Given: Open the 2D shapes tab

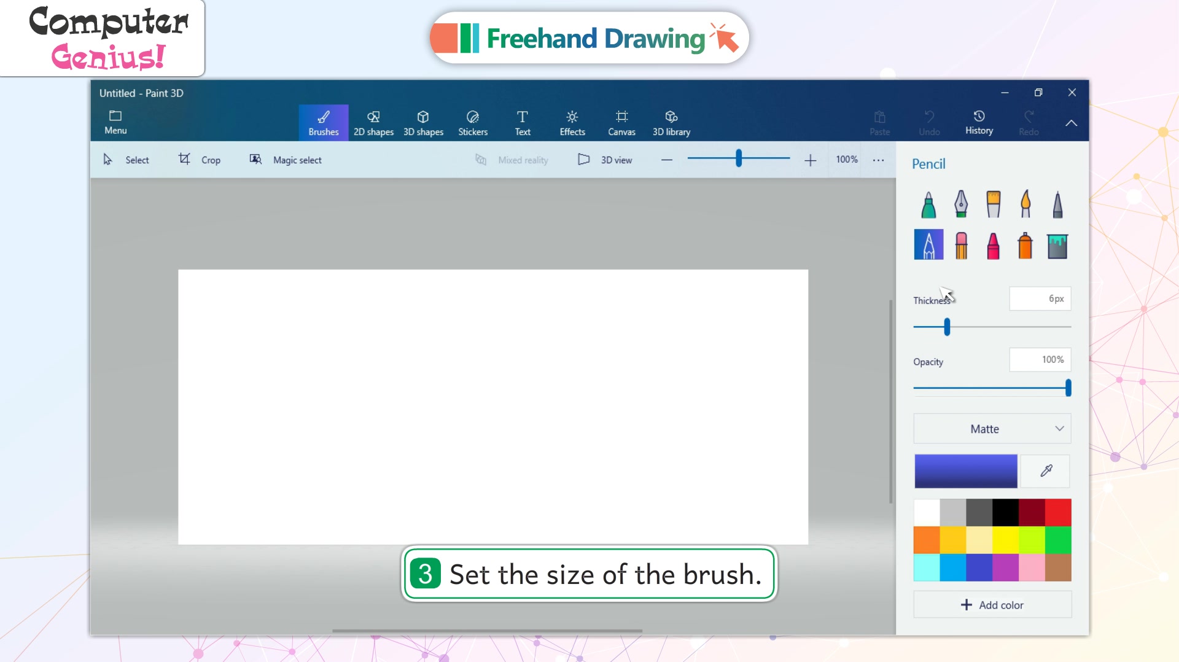Looking at the screenshot, I should click(373, 123).
